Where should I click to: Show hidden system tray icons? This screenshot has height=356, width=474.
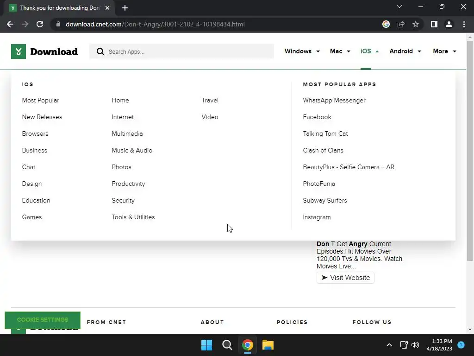click(x=389, y=345)
